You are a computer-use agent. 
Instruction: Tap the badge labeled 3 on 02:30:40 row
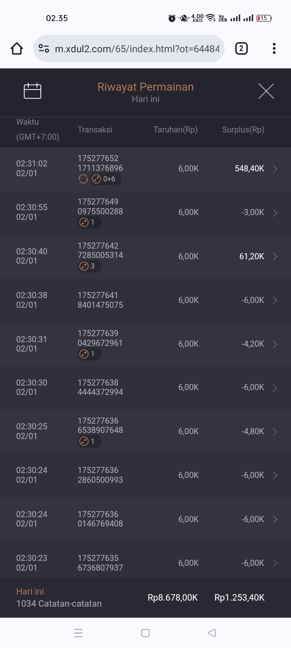click(x=89, y=266)
